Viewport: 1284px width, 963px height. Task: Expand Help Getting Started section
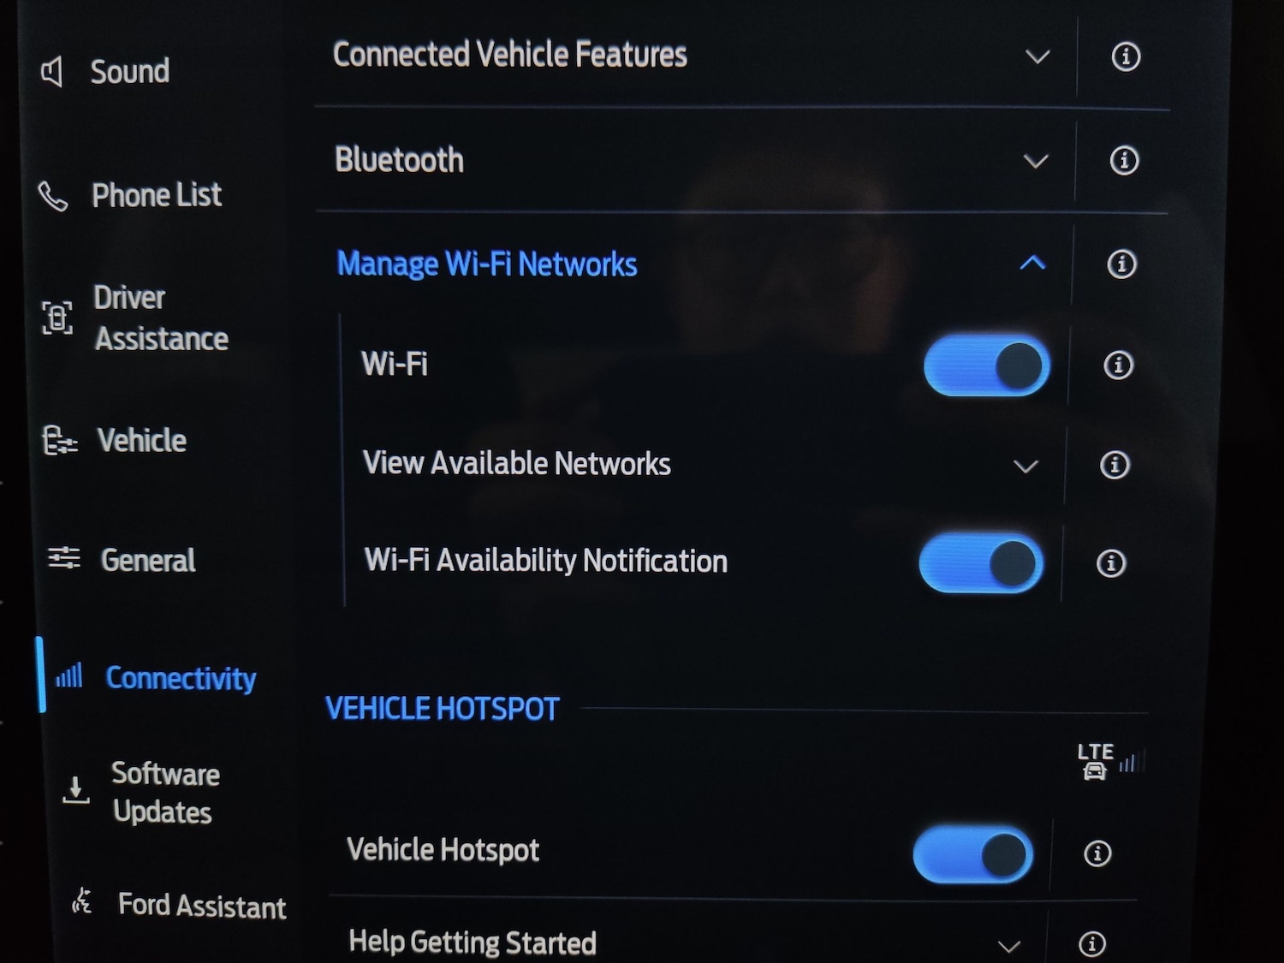[1009, 946]
